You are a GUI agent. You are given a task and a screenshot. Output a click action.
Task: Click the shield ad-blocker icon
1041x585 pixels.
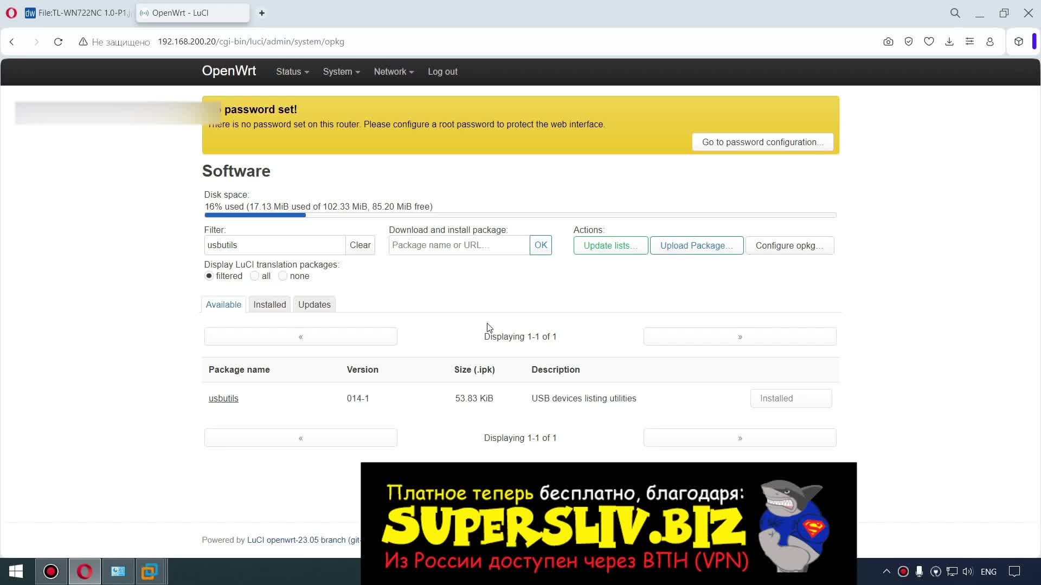coord(909,42)
